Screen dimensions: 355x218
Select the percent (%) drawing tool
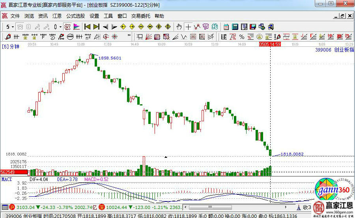coord(241,37)
